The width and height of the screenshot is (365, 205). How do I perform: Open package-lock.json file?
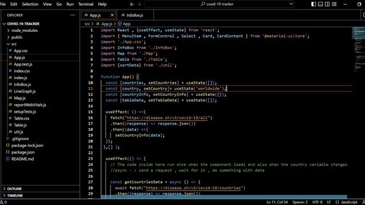(27, 145)
